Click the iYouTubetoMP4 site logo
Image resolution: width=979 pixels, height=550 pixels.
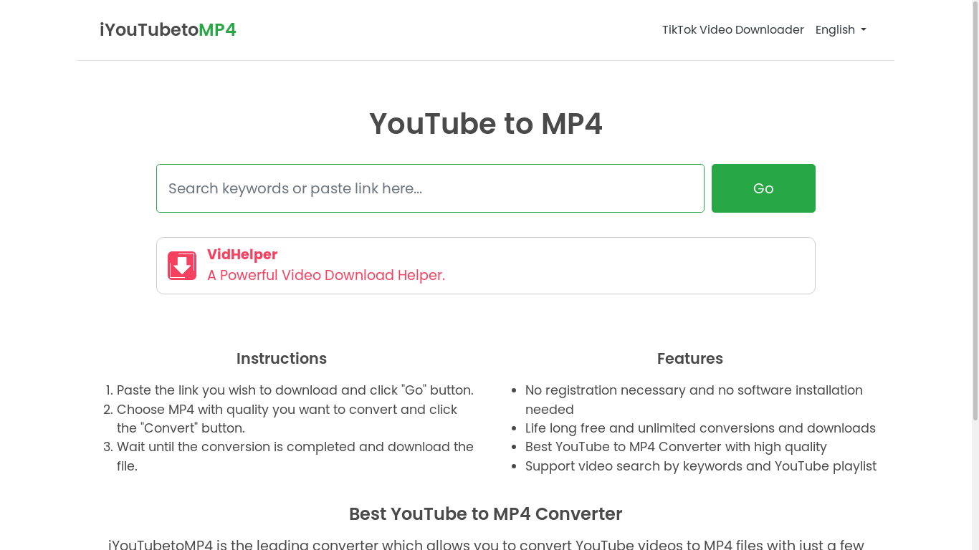pos(168,30)
